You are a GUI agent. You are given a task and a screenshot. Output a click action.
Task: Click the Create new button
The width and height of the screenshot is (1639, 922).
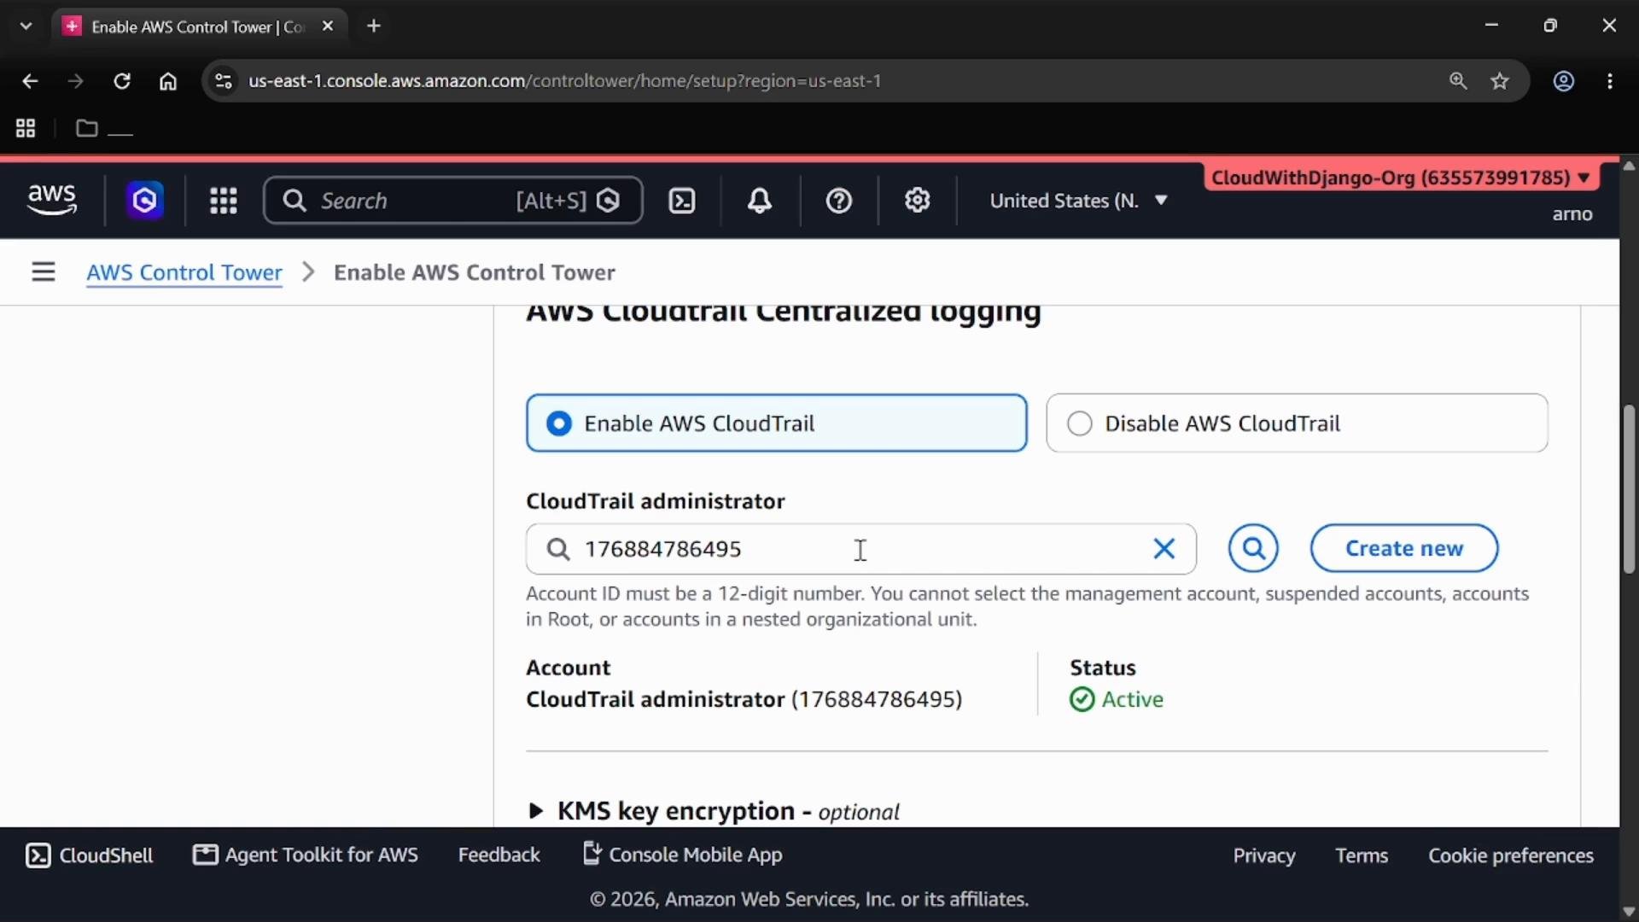coord(1404,548)
